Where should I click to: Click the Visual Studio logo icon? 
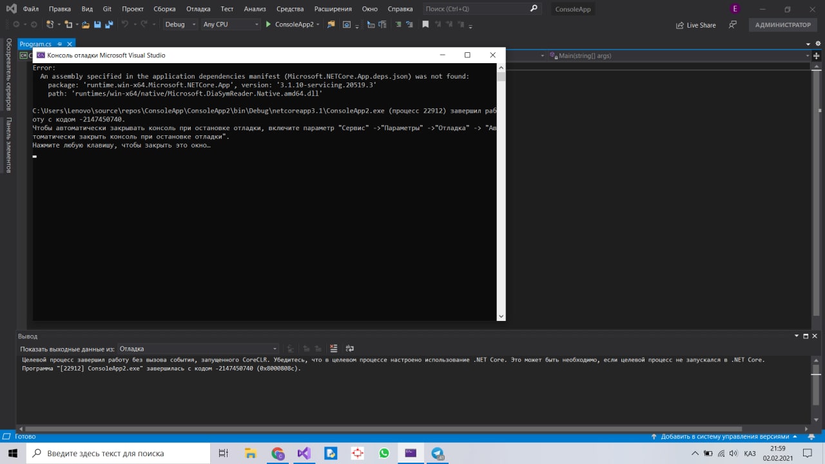pos(10,9)
